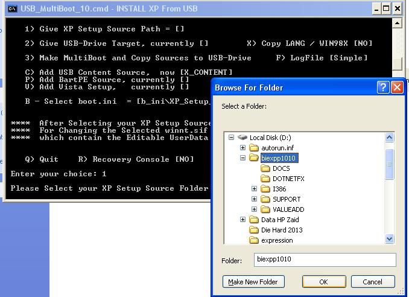Minimize the USB_MultiBoot console window
This screenshot has width=409, height=297.
376,8
